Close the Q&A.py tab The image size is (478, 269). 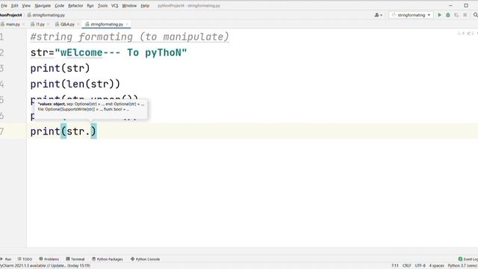pos(78,24)
